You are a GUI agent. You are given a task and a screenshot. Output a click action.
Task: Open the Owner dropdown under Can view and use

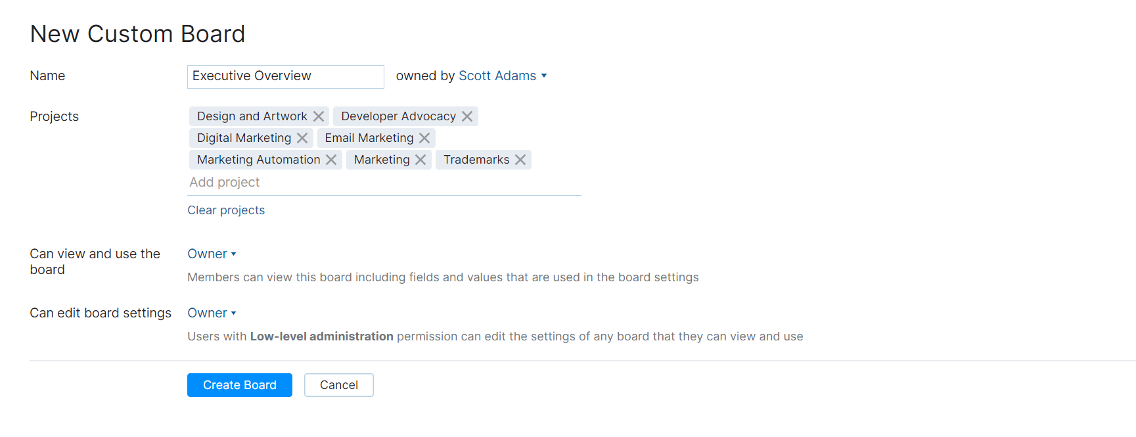(x=212, y=254)
